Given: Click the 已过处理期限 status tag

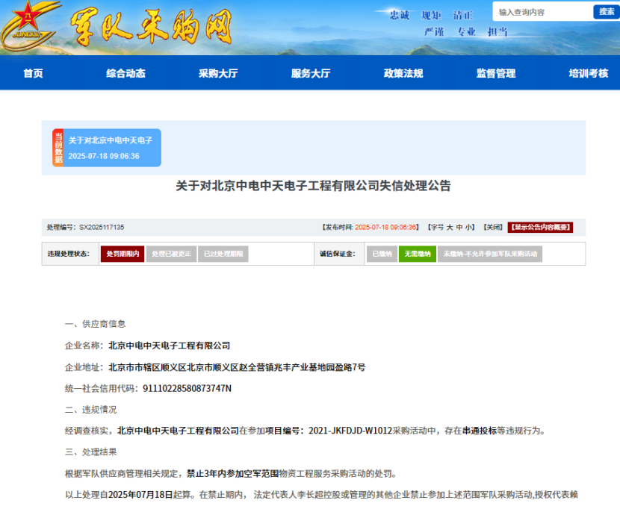Looking at the screenshot, I should point(223,254).
